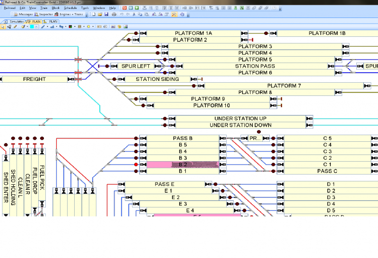Image resolution: width=378 pixels, height=258 pixels.
Task: Click the Open folder icon
Action: pyautogui.click(x=100, y=15)
